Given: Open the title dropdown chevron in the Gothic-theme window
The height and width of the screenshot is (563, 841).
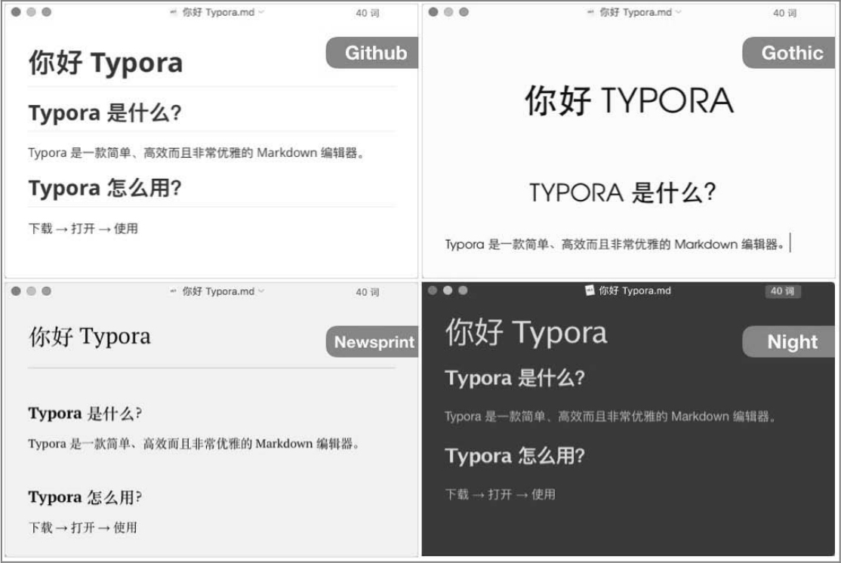Looking at the screenshot, I should pyautogui.click(x=679, y=12).
